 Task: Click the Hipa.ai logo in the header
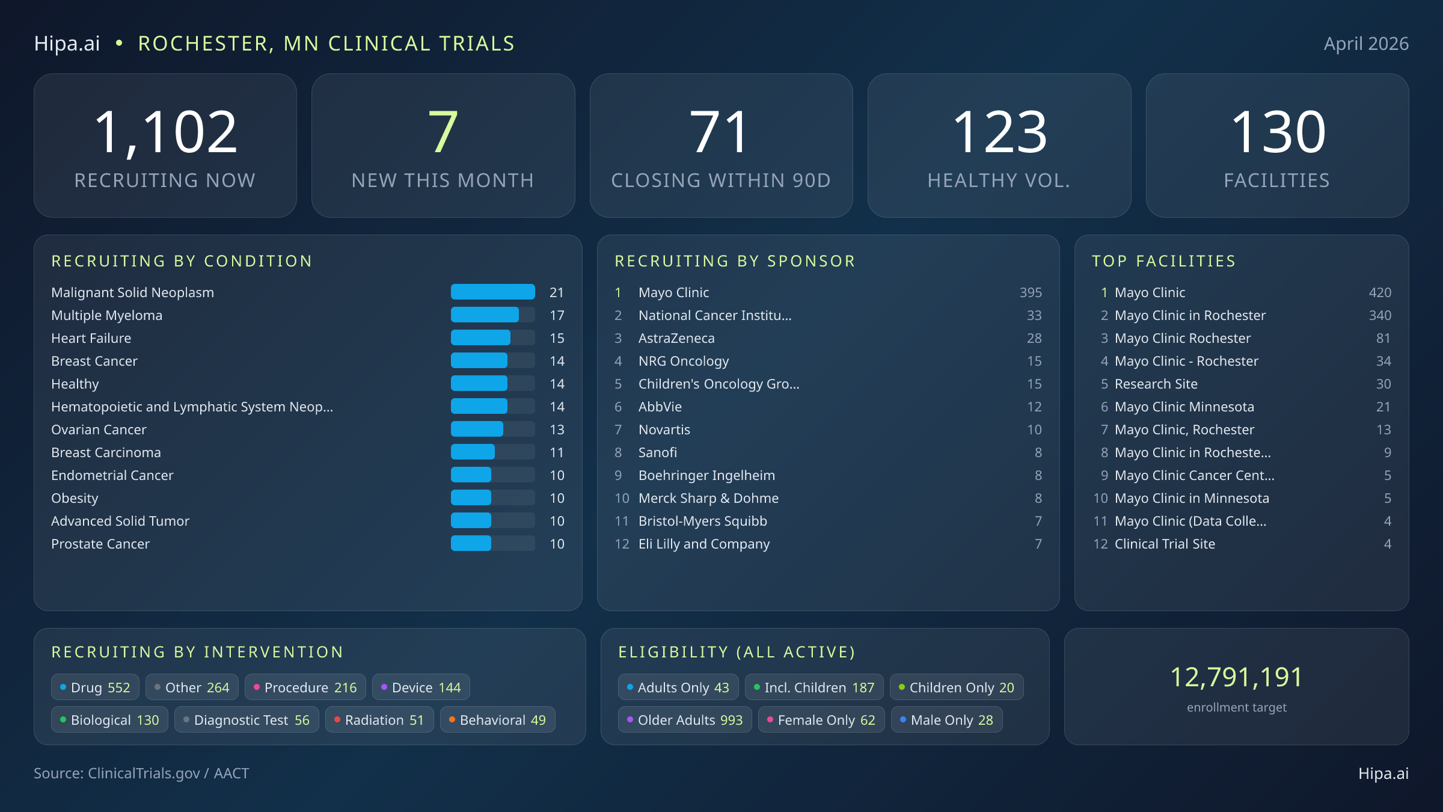click(67, 43)
